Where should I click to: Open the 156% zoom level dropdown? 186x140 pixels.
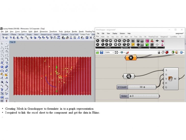coord(113,52)
